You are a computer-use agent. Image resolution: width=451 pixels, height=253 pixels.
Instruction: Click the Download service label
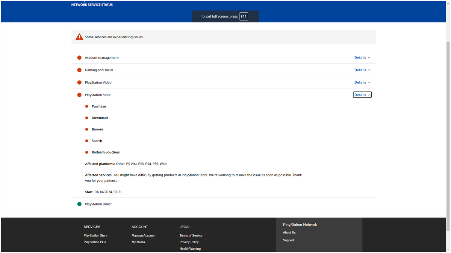point(100,118)
